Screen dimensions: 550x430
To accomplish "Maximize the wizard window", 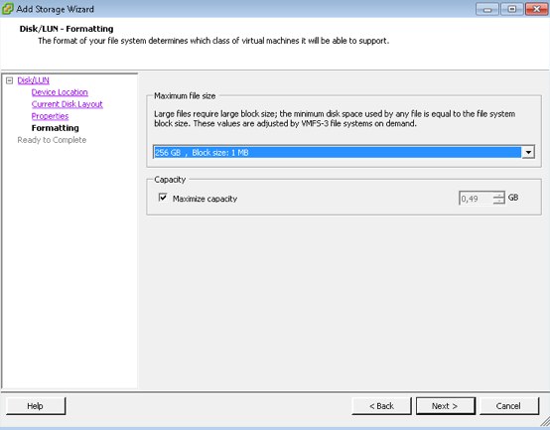I will point(511,9).
